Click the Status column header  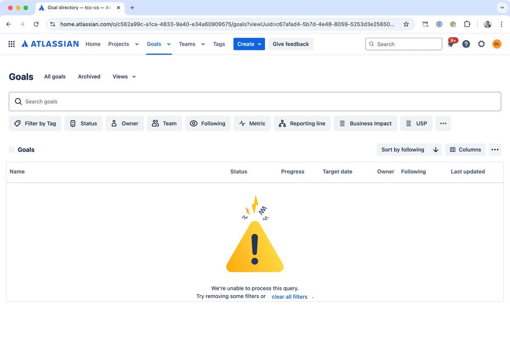click(239, 172)
